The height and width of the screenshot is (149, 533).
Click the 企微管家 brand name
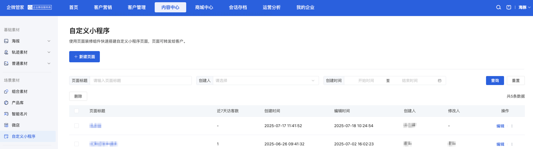pos(15,7)
